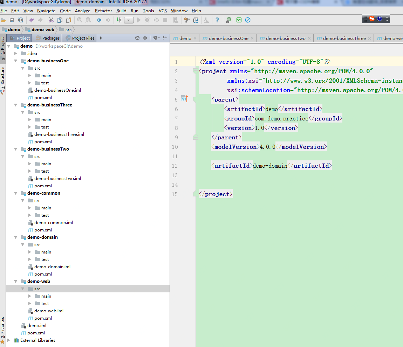Open Project Structure icon
403x347 pixels.
pos(196,20)
